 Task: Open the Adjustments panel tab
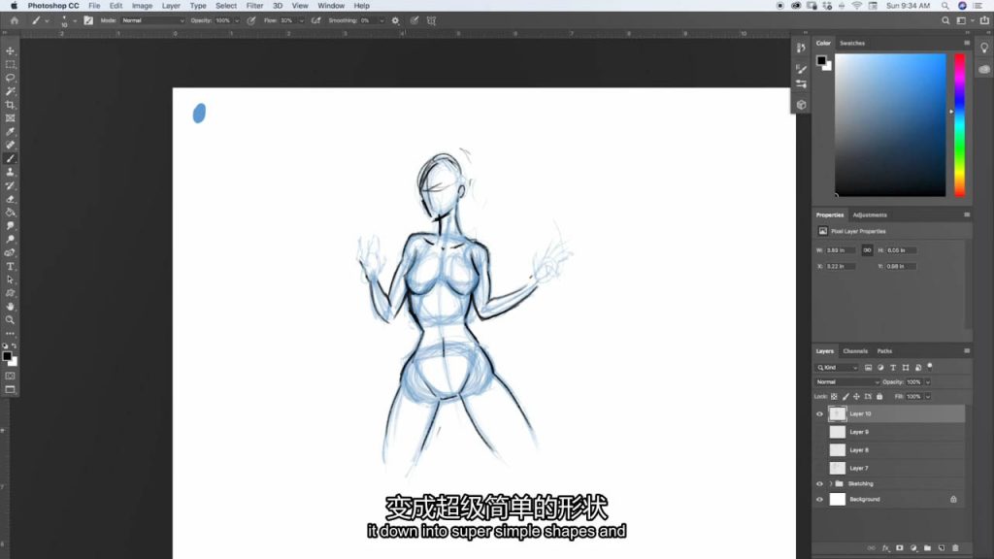pyautogui.click(x=870, y=215)
